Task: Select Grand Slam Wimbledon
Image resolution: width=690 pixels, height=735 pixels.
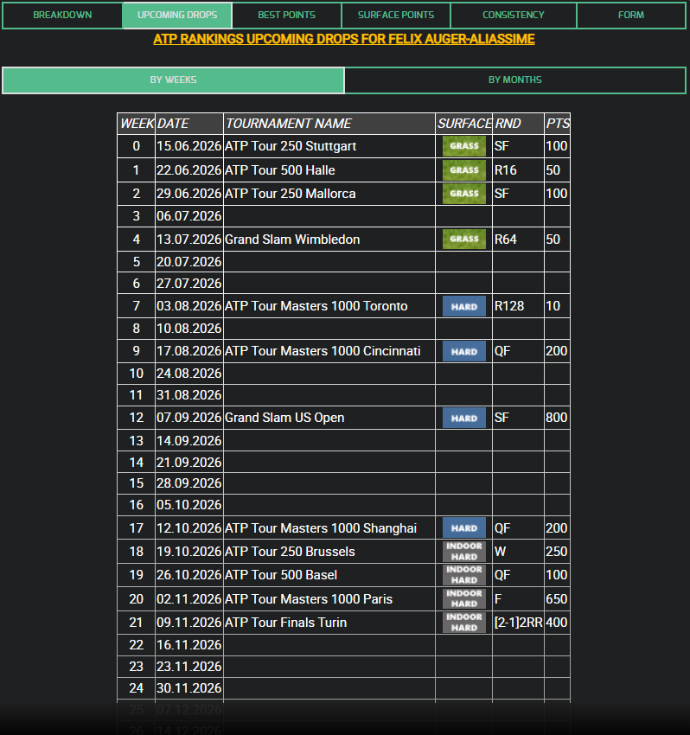Action: [292, 240]
